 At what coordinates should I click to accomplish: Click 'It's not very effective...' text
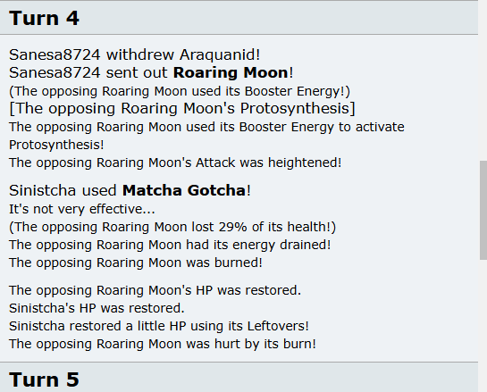(82, 209)
